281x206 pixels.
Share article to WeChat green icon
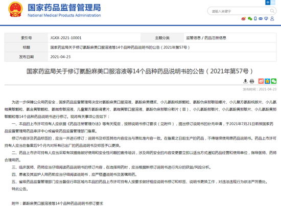click(274, 81)
